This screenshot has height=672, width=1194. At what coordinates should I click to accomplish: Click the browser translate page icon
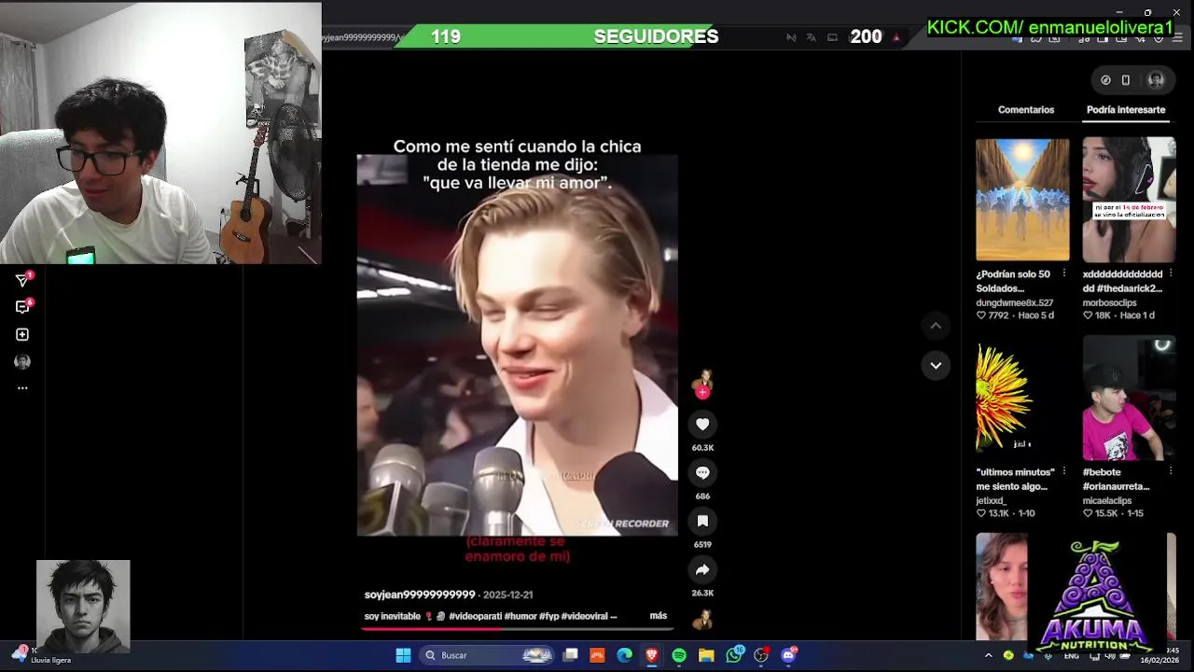[811, 37]
